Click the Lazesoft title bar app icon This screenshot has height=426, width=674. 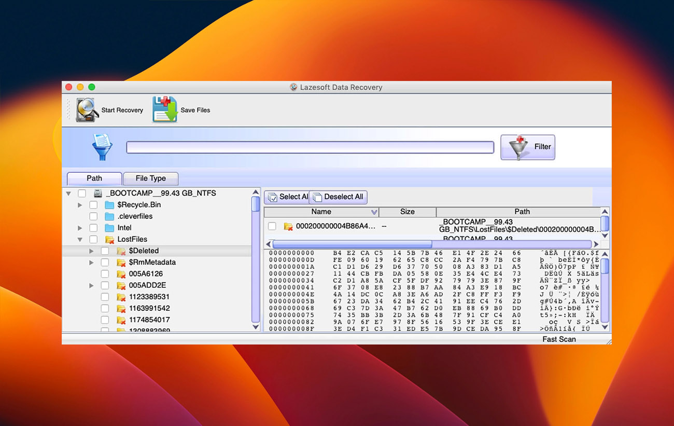point(294,87)
